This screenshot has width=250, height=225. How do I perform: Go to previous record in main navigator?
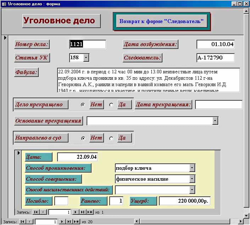point(30,222)
